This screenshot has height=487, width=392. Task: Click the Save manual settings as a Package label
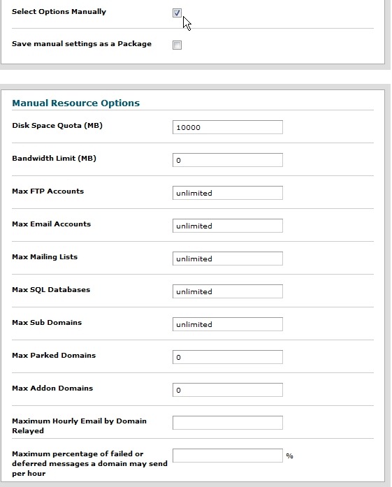pos(82,44)
